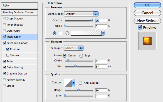Tick the Outer Glow checkbox
The height and width of the screenshot is (102, 163).
click(x=4, y=31)
